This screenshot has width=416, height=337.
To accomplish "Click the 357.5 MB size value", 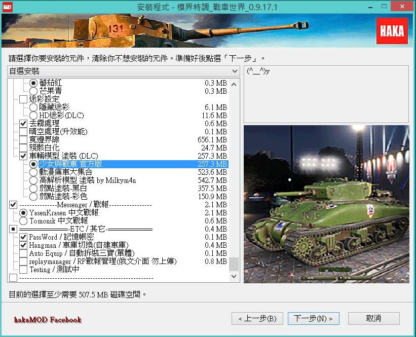I will [212, 189].
